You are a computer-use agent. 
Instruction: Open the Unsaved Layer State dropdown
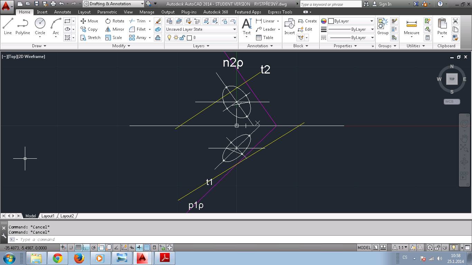(201, 29)
